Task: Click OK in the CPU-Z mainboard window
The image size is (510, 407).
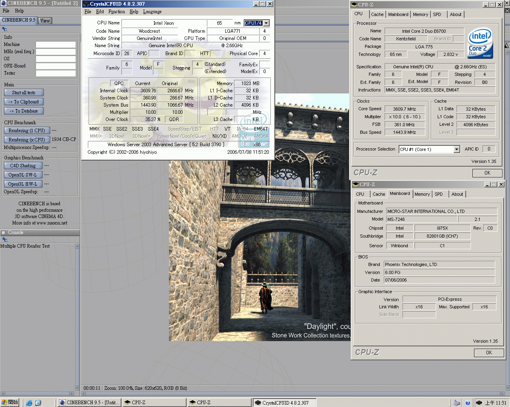Action: (x=489, y=353)
